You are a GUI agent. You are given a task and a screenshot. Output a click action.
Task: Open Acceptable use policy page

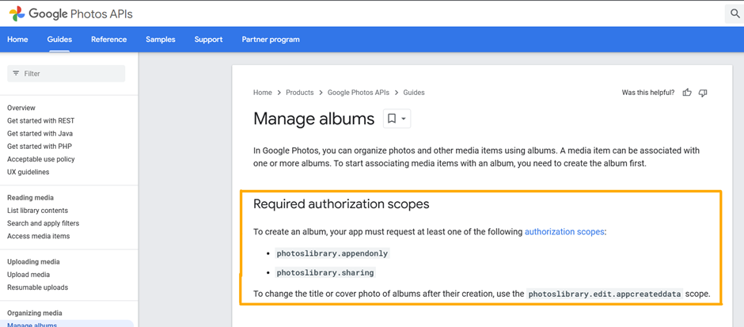pyautogui.click(x=41, y=159)
